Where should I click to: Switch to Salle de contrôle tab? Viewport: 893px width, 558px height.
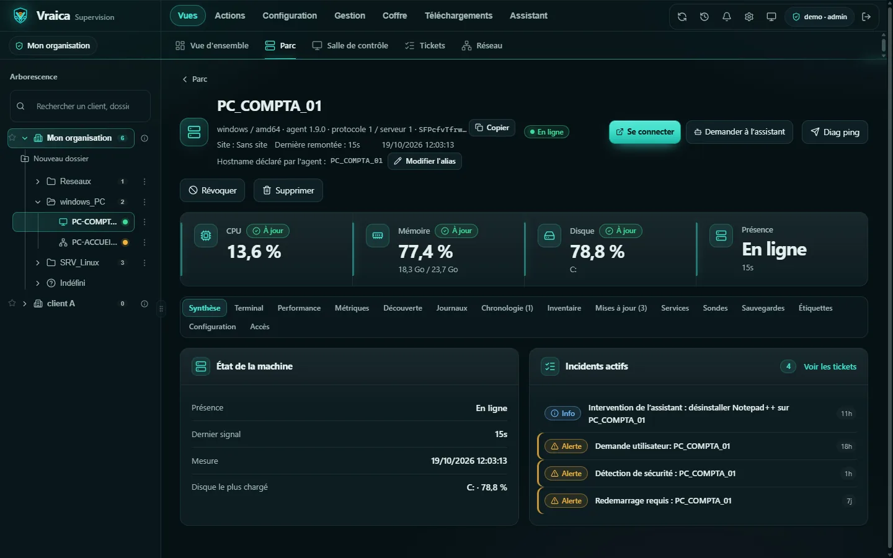[x=350, y=46]
